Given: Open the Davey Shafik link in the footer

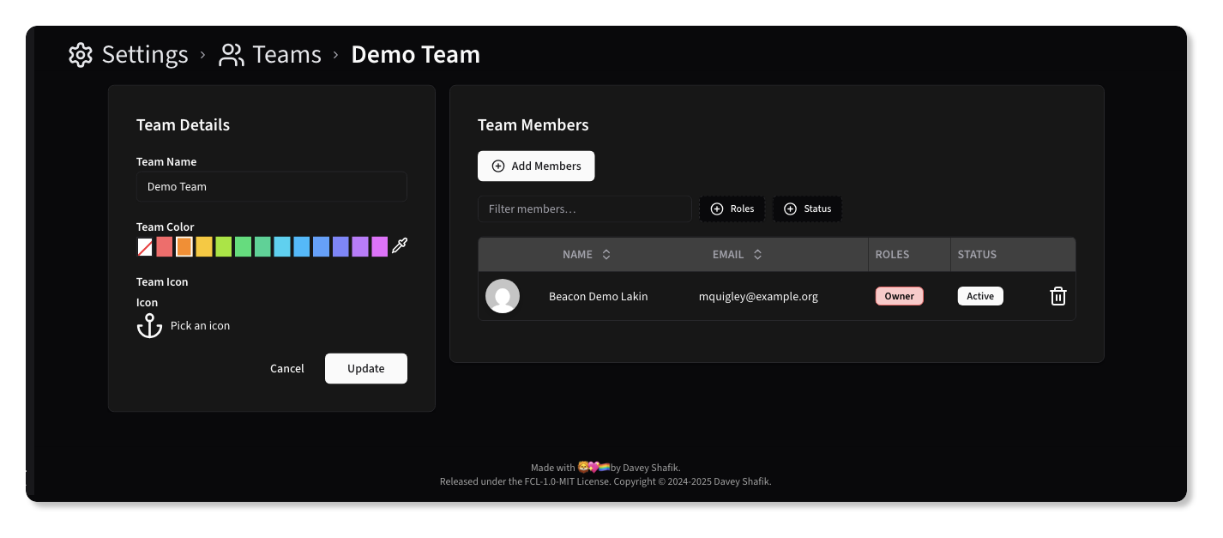Looking at the screenshot, I should pos(649,467).
